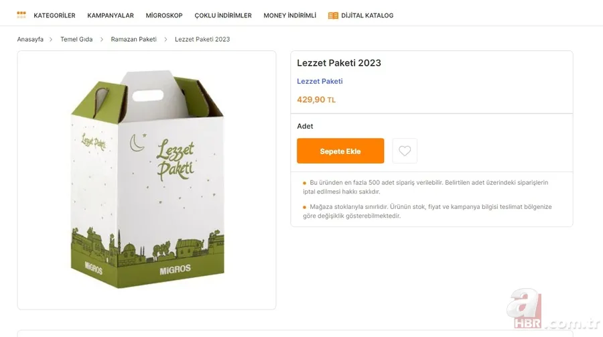Image resolution: width=603 pixels, height=337 pixels.
Task: Go to Anasayfa breadcrumb
Action: point(30,40)
